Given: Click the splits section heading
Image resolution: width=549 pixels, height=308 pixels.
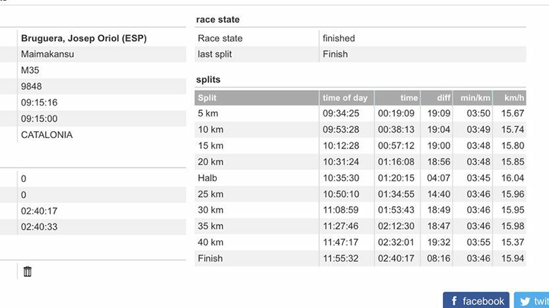Looking at the screenshot, I should point(208,80).
